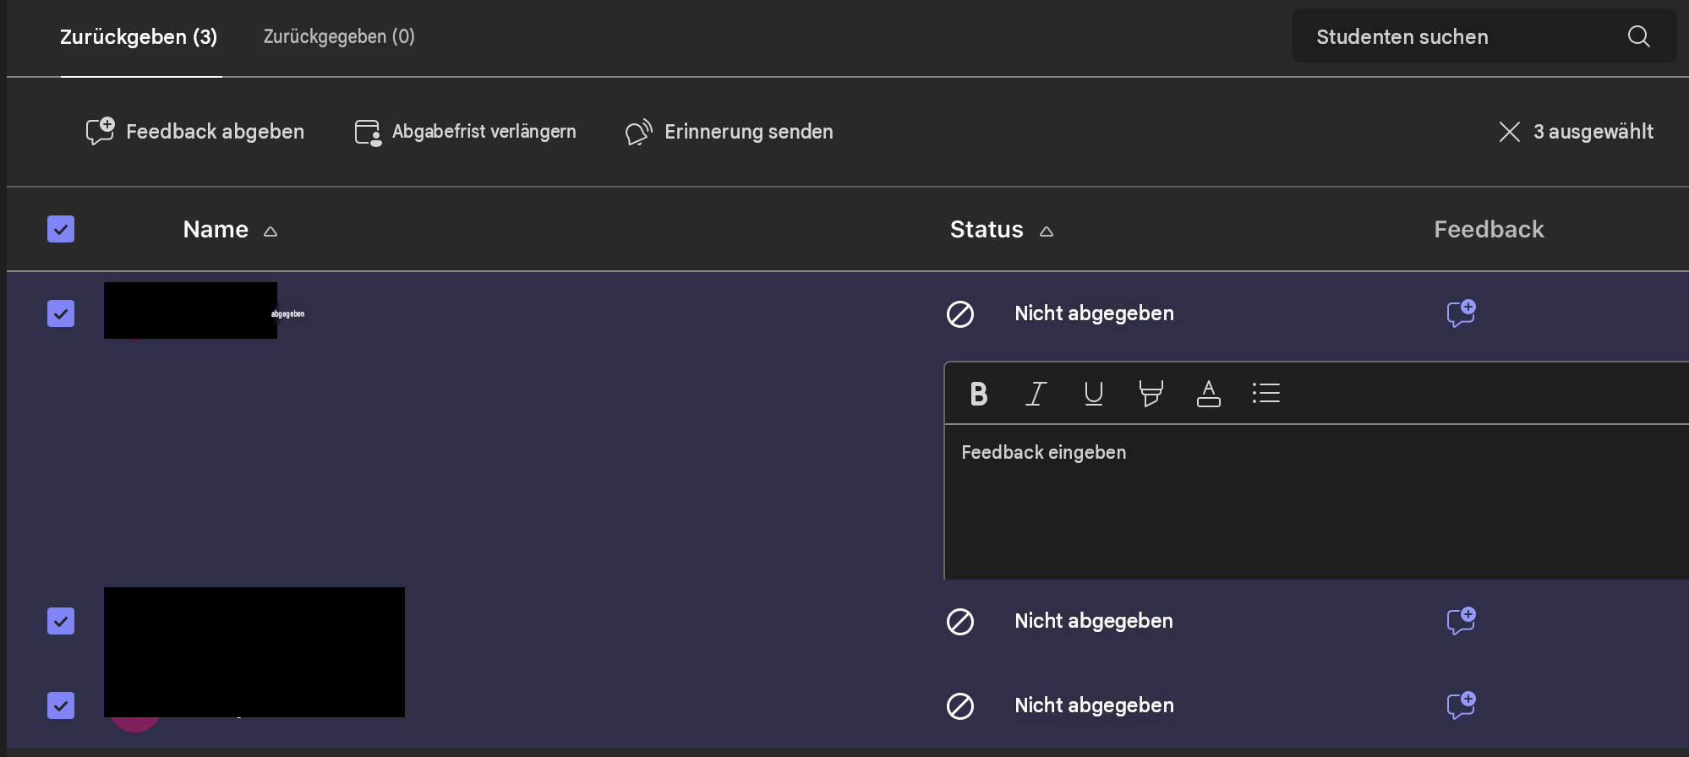
Task: Apply italic formatting in feedback editor
Action: (1036, 394)
